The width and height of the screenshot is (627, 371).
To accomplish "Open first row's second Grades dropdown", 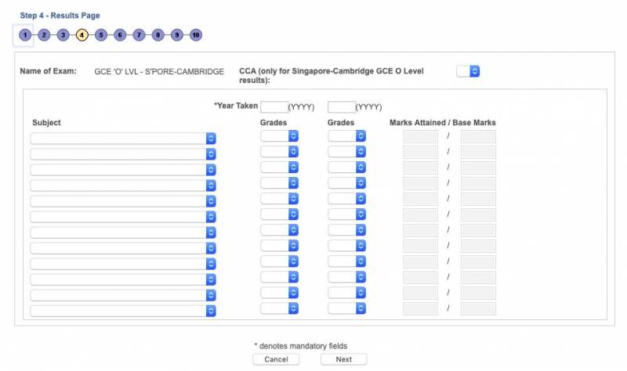I will click(x=347, y=136).
